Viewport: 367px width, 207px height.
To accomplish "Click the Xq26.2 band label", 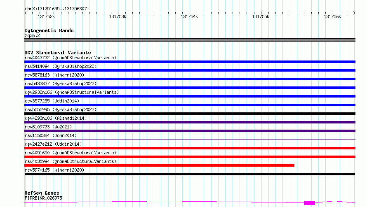I will point(32,35).
